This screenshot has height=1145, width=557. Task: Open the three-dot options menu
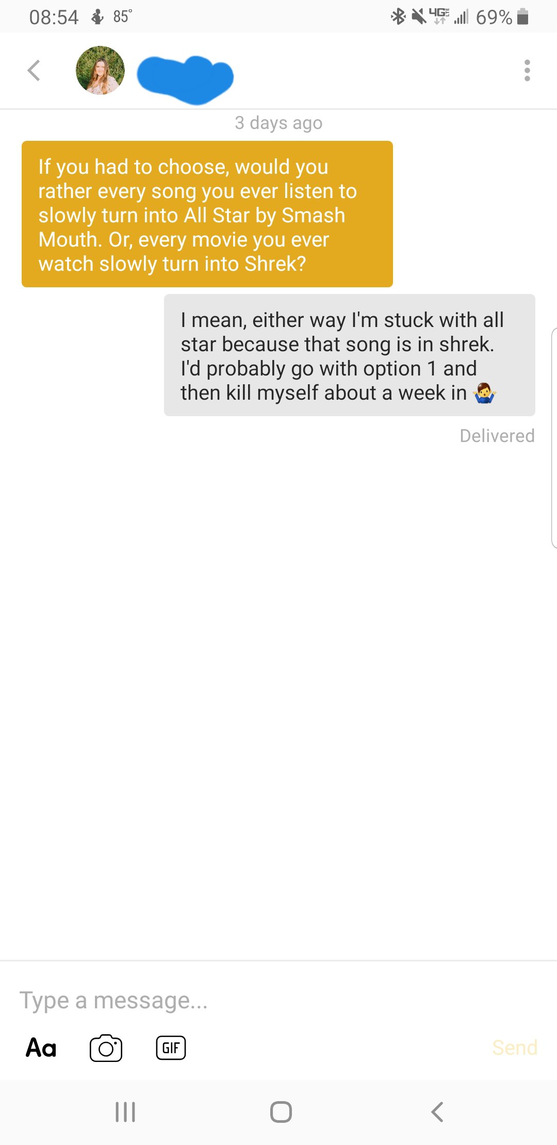(527, 71)
